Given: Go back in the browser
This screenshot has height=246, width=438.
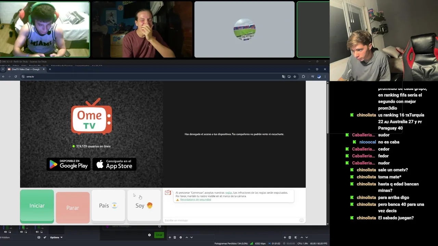Looking at the screenshot, I should click(x=3, y=77).
